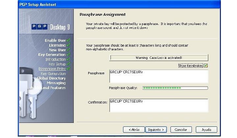Screen dimensions: 237x138
Task: Click inside the Passphrase text field
Action: pyautogui.click(x=159, y=76)
